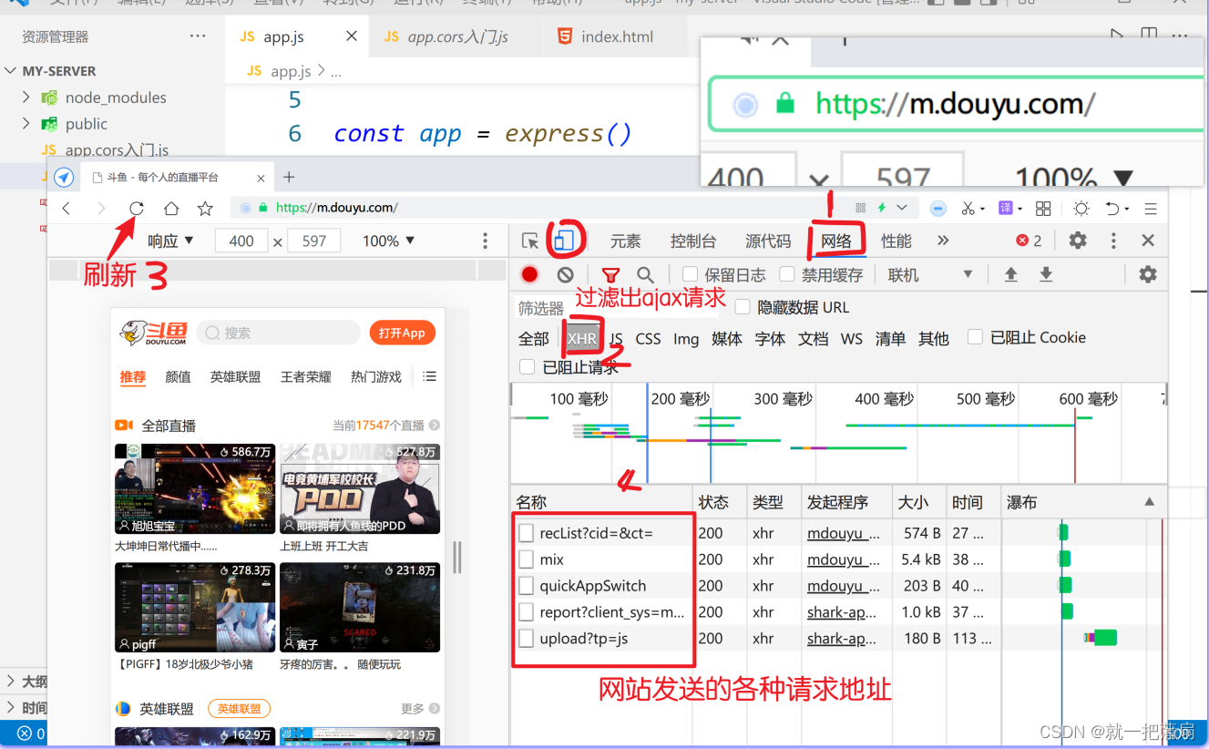Expand the node_modules folder

pos(26,97)
